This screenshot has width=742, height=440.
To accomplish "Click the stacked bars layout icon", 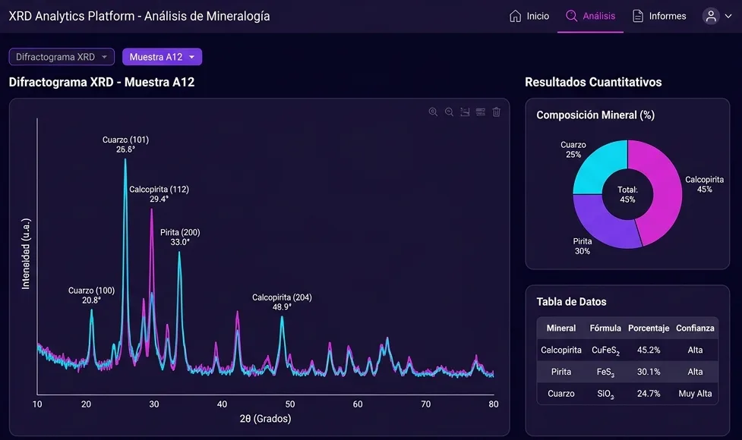I will (481, 112).
